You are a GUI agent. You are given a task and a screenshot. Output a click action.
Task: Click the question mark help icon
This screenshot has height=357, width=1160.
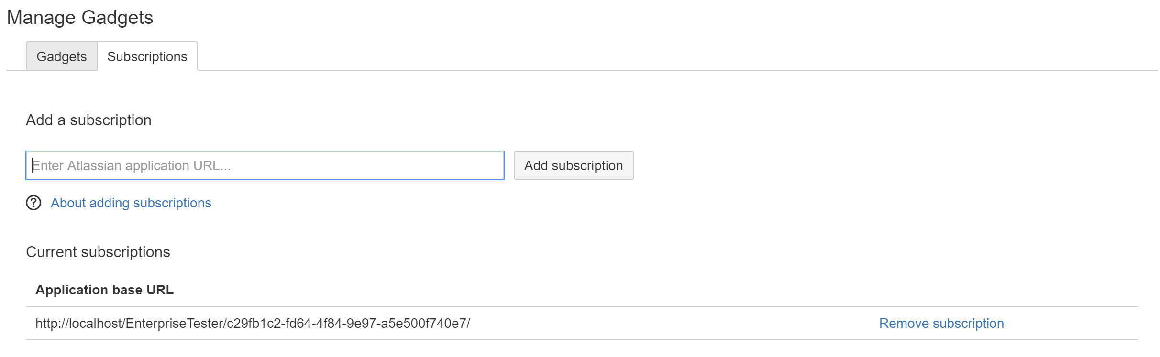coord(33,203)
